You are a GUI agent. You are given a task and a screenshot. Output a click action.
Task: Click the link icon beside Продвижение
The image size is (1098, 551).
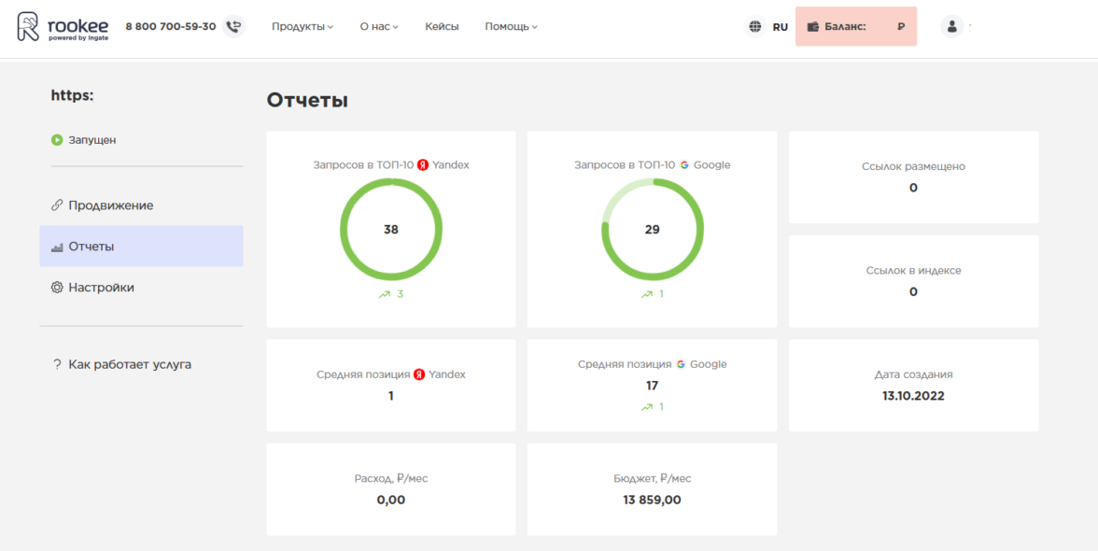tap(57, 205)
